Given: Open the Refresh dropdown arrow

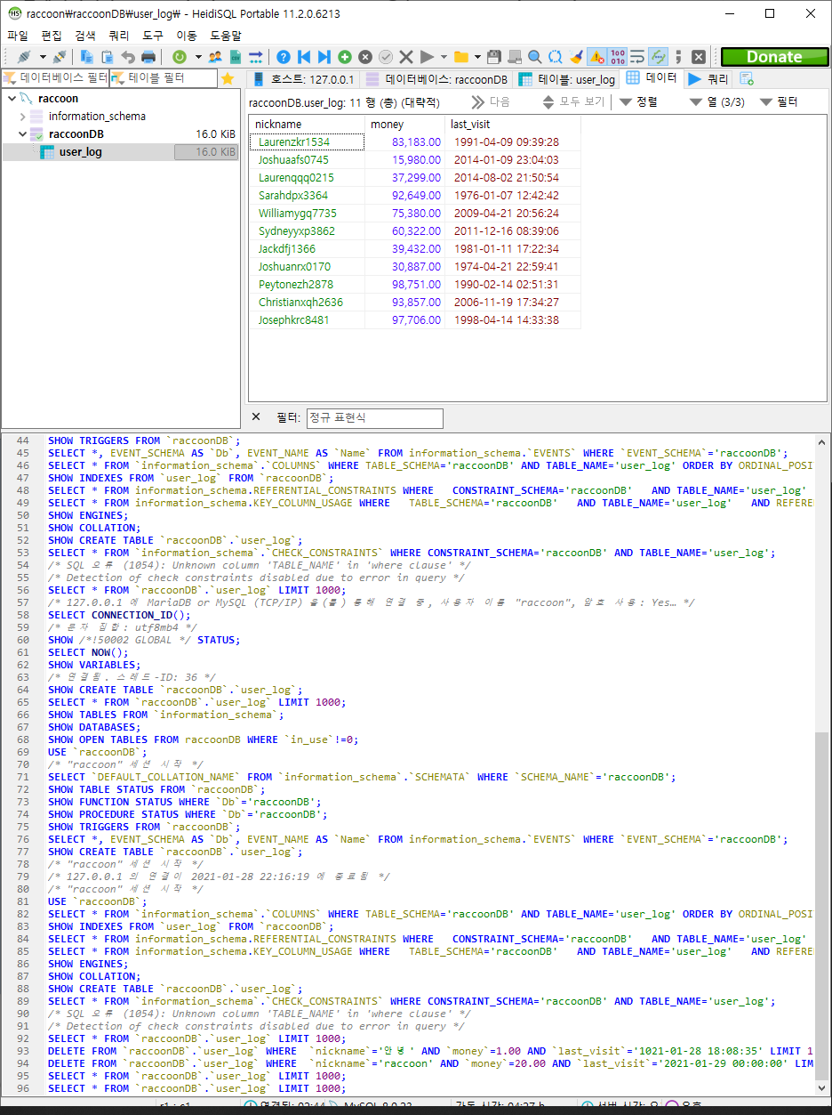Looking at the screenshot, I should 197,56.
